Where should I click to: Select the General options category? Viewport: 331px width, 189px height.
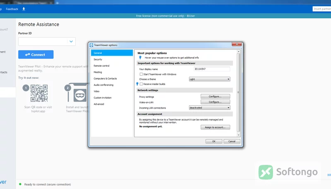112,53
